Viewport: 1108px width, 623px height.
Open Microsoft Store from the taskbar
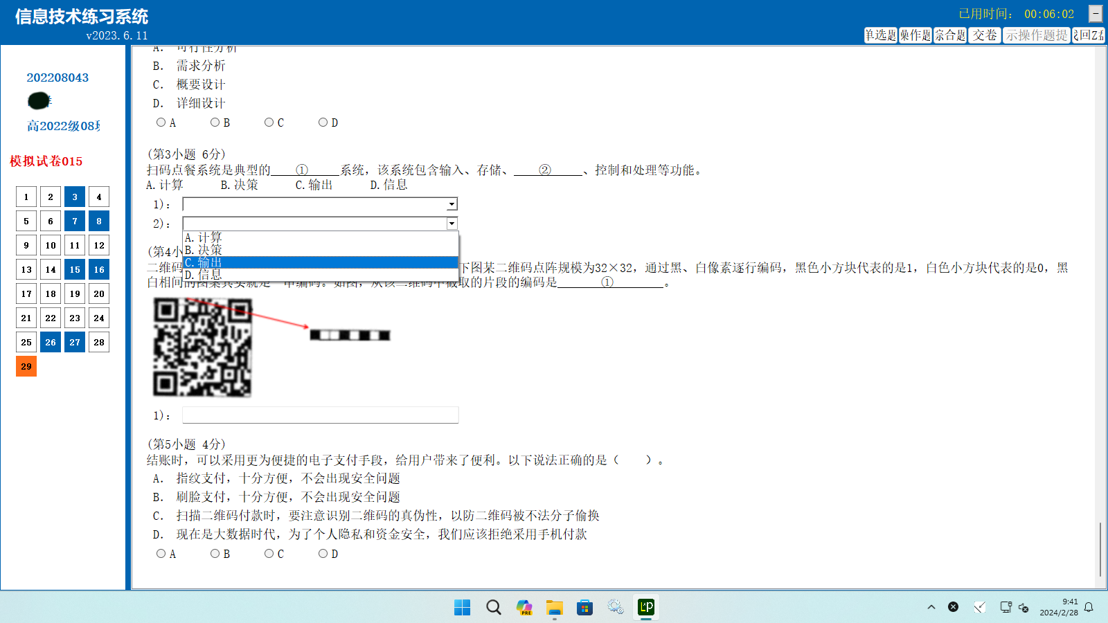585,608
